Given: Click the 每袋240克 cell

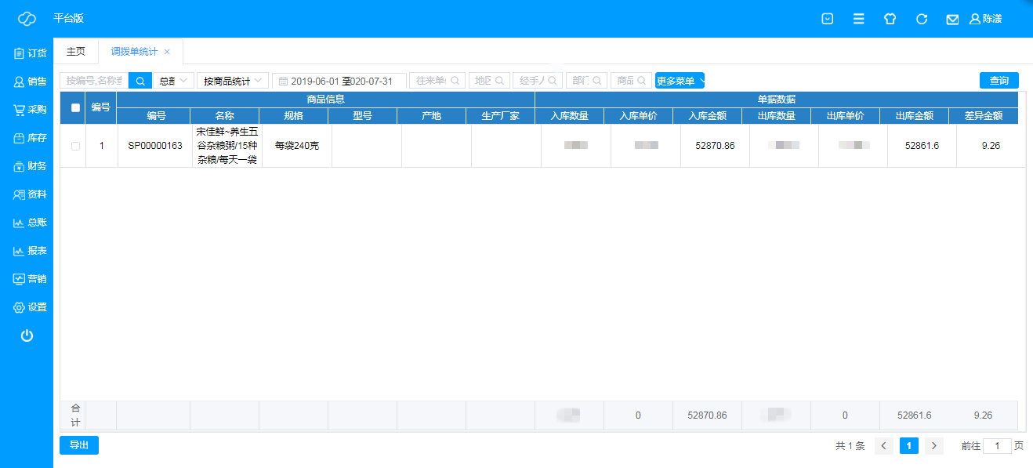Looking at the screenshot, I should [x=297, y=146].
